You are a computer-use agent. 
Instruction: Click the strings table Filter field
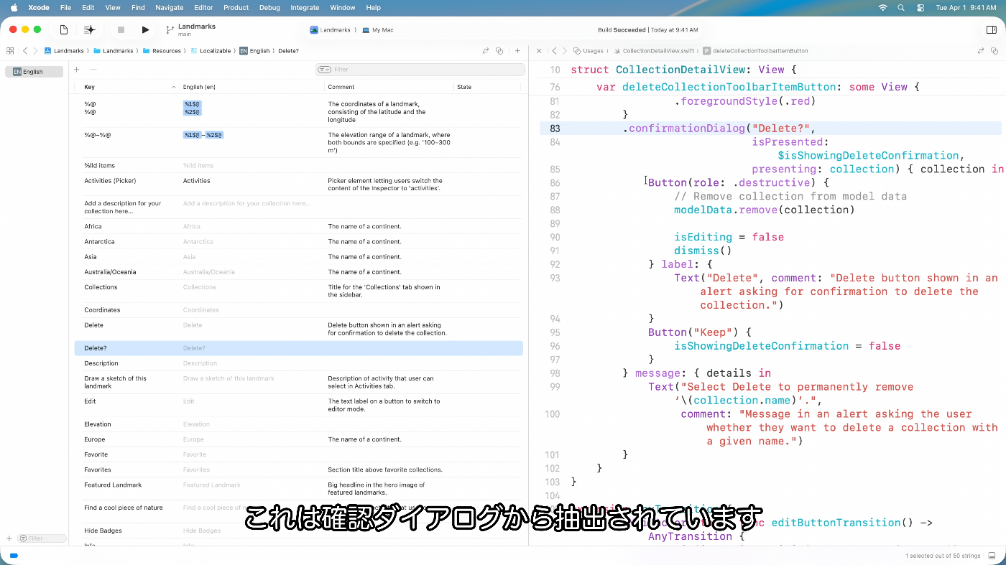[420, 70]
